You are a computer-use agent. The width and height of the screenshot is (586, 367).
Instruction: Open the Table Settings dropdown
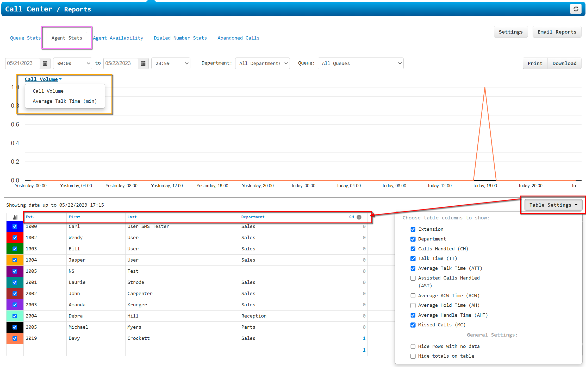(x=553, y=205)
